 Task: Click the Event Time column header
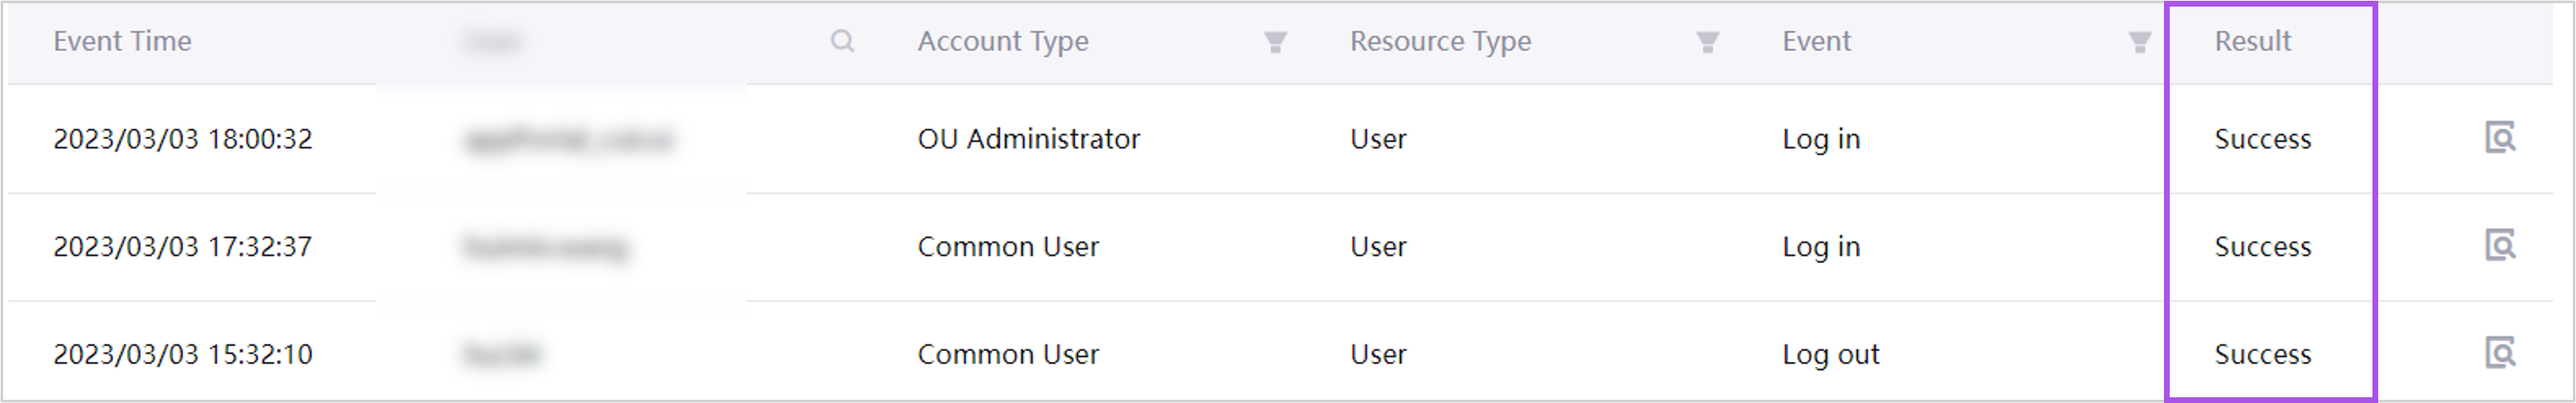tap(122, 41)
